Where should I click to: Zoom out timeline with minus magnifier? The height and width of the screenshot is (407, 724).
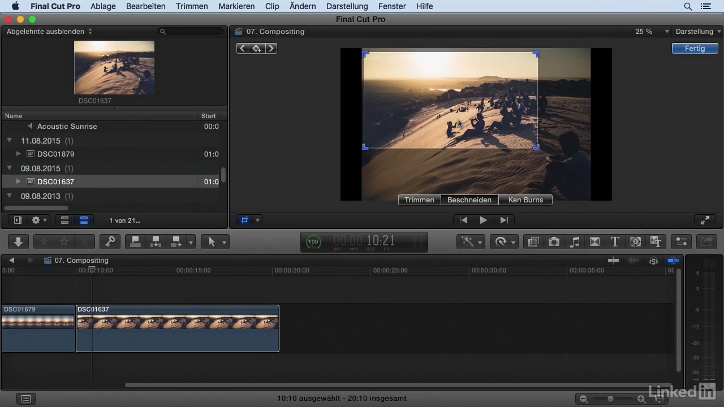click(584, 399)
